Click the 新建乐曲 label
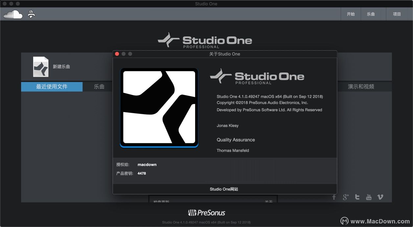The height and width of the screenshot is (227, 413). [x=61, y=67]
